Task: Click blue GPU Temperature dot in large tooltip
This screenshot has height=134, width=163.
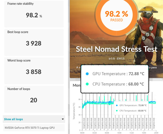Action: point(87,74)
